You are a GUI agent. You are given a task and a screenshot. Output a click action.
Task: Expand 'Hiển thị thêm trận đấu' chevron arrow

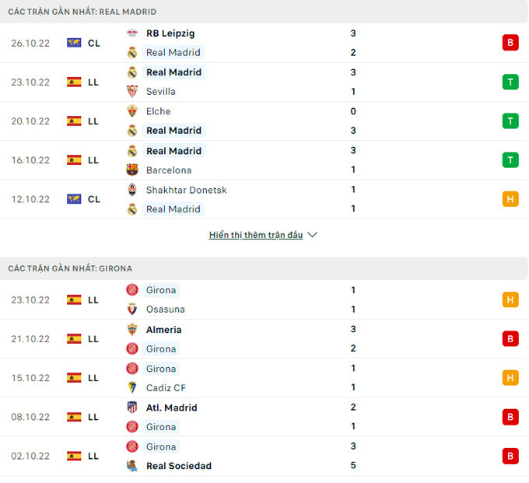pos(313,235)
